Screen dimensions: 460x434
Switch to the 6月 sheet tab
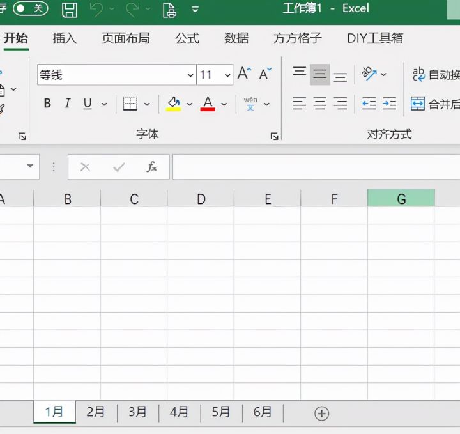pyautogui.click(x=263, y=412)
